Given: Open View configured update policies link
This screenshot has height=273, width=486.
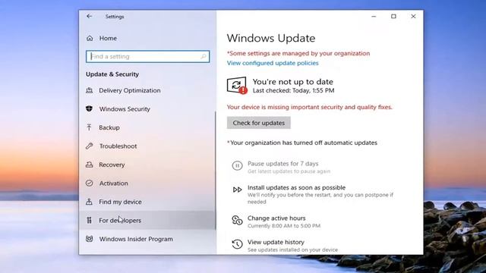Looking at the screenshot, I should (273, 63).
